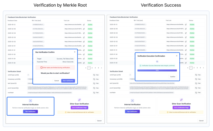The image size is (213, 131).
Task: Click 'Other tasks are limited during verification' warning
Action: pos(55,68)
